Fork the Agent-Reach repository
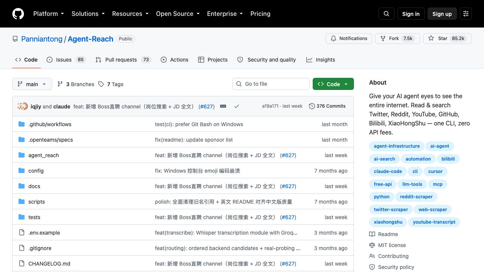 (x=397, y=39)
